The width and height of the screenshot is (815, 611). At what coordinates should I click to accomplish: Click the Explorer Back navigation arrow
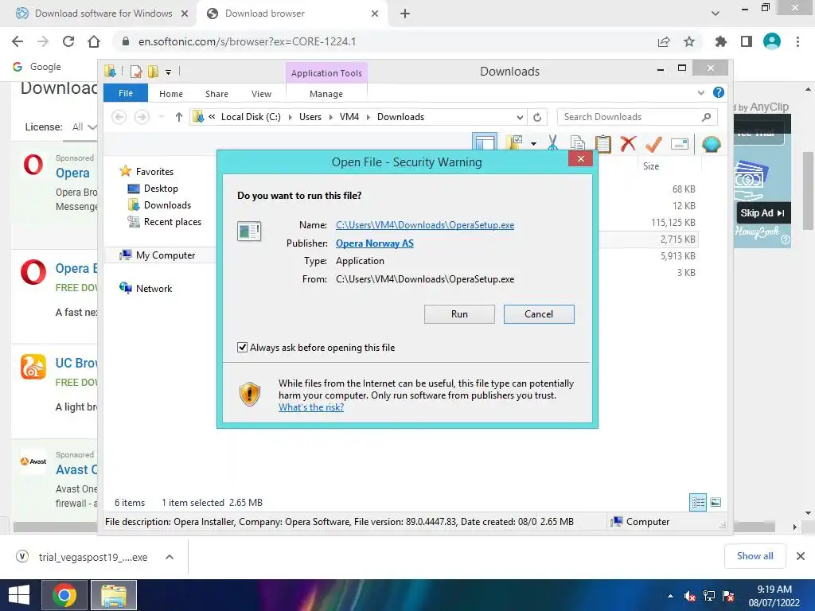119,117
